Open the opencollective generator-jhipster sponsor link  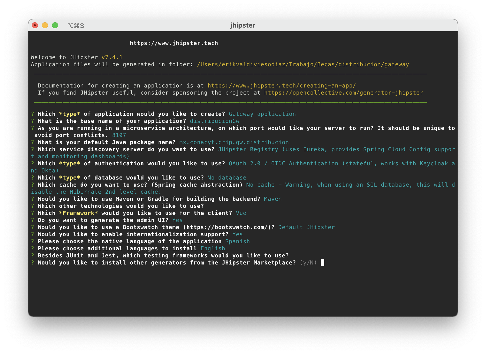click(344, 93)
